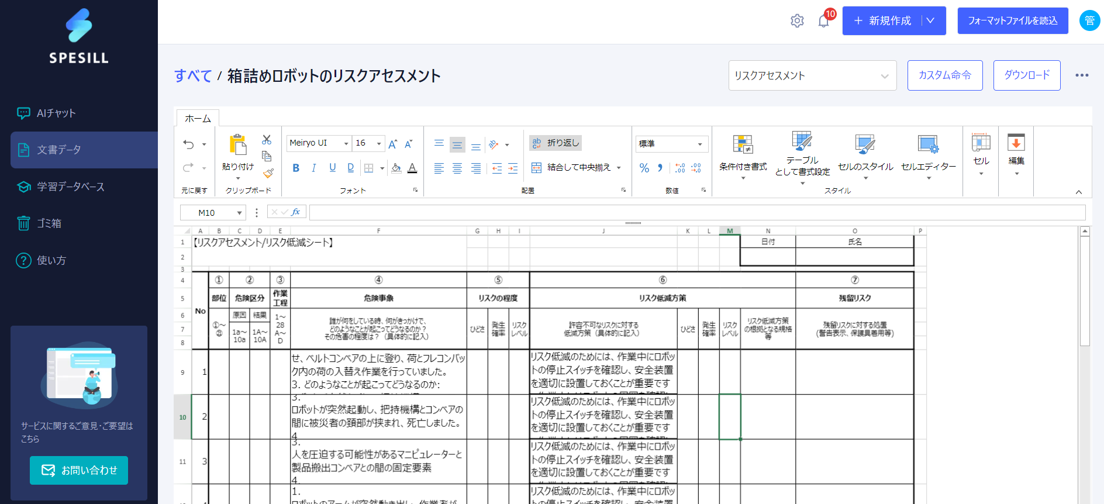Viewport: 1104px width, 504px height.
Task: Select the ホーム ribbon tab
Action: tap(198, 119)
